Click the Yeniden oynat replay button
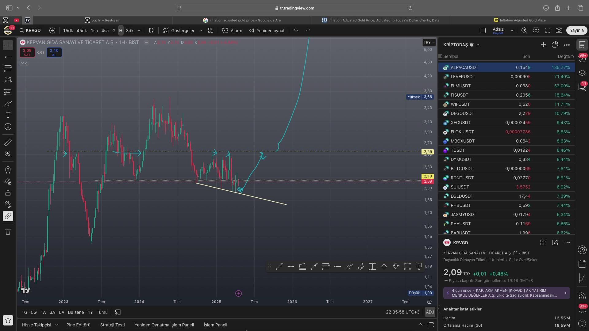Image resolution: width=589 pixels, height=331 pixels. pyautogui.click(x=267, y=30)
